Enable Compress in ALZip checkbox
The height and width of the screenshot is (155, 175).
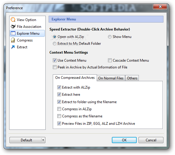tap(59, 109)
